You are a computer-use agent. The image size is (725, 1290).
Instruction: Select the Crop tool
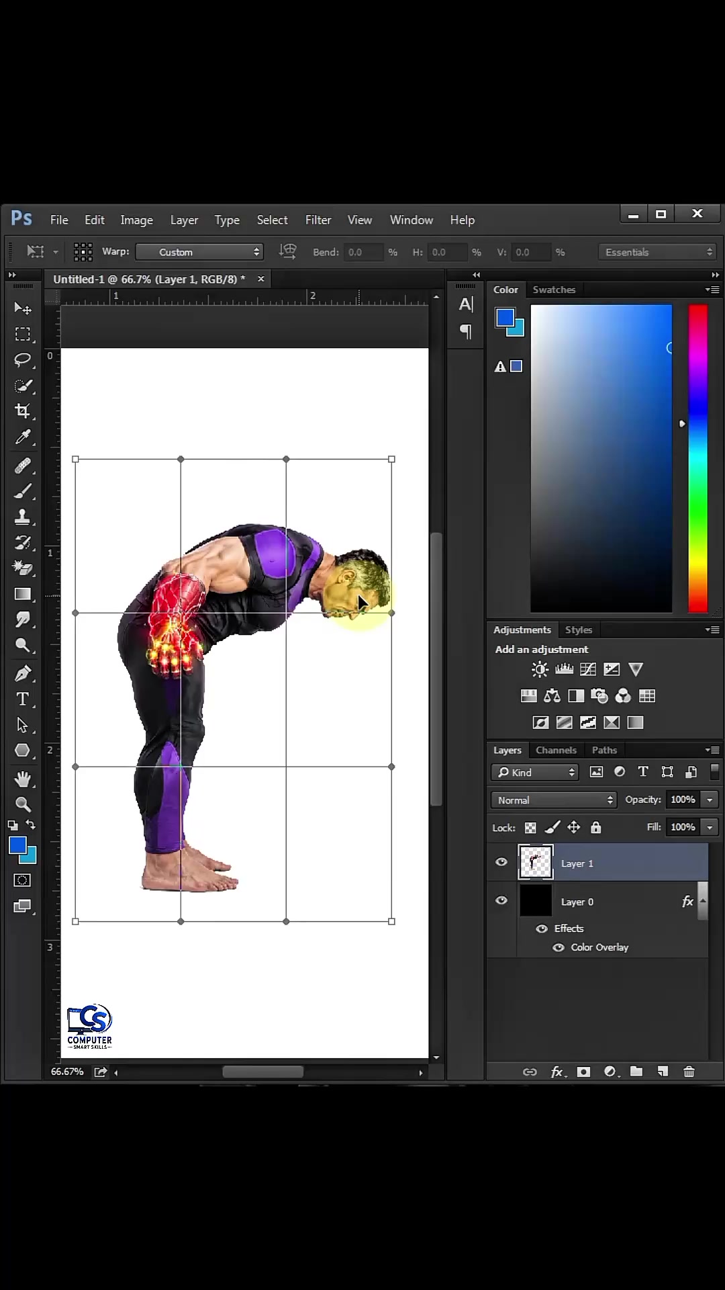pos(23,411)
